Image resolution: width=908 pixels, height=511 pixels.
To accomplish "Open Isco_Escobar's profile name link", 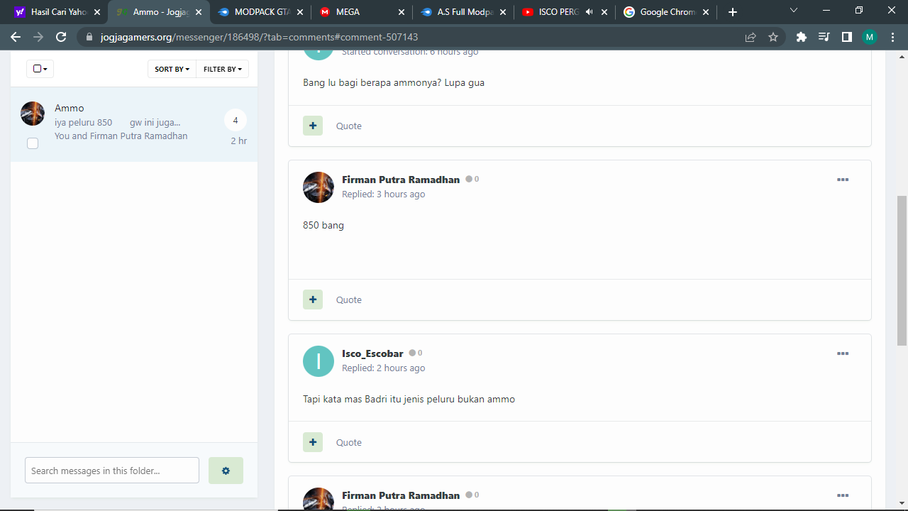I will click(x=372, y=353).
